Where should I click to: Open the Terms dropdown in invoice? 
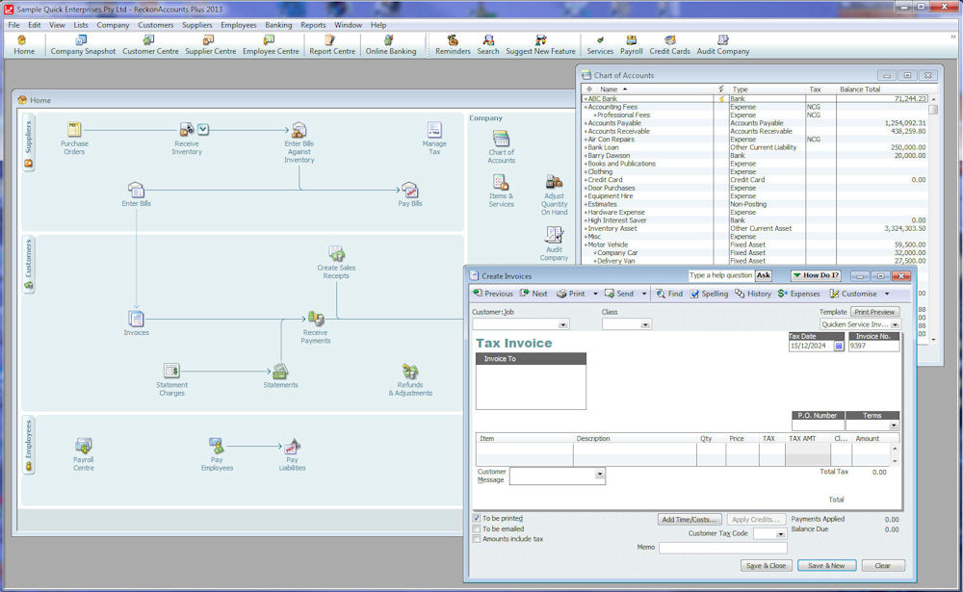(x=893, y=425)
